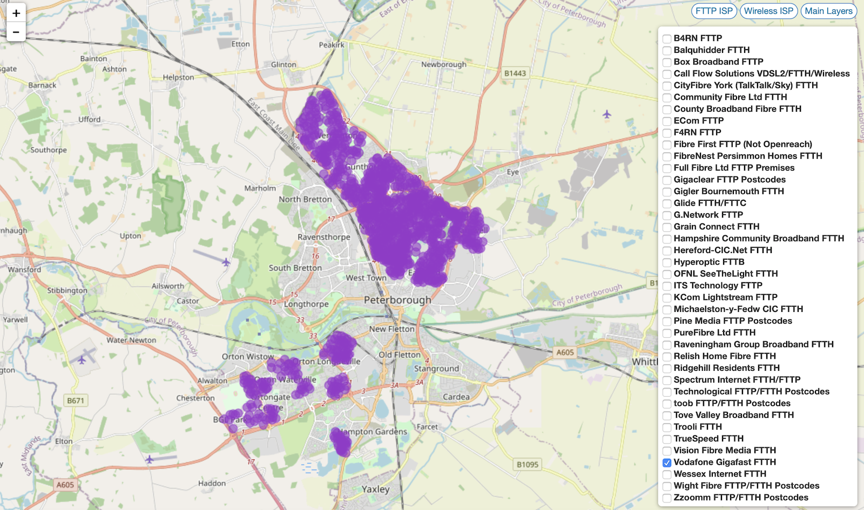Check the Trooli FTTH box
864x510 pixels.
coord(667,427)
